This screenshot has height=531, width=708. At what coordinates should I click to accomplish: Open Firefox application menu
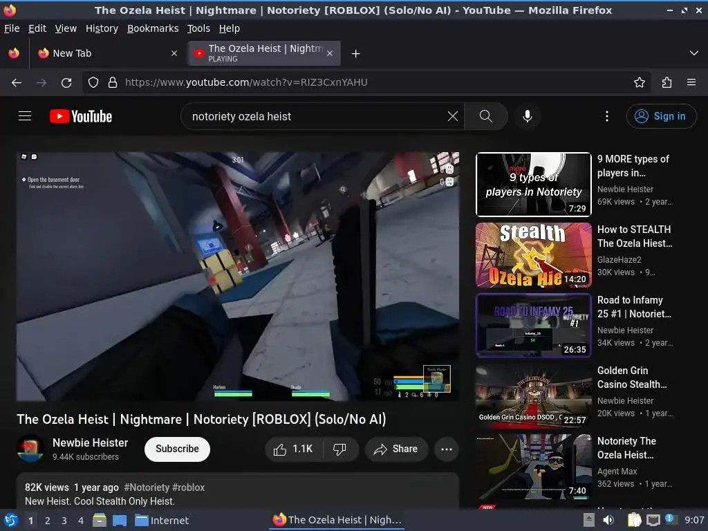[x=691, y=82]
